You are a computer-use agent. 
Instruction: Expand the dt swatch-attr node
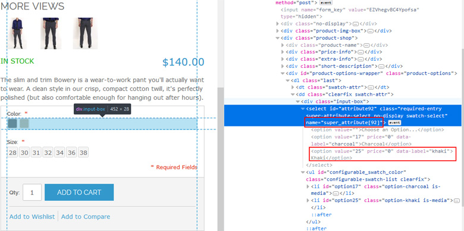(x=293, y=87)
